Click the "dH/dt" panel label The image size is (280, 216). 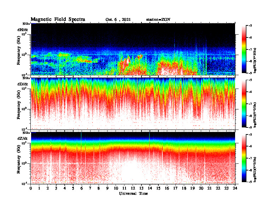tap(23, 30)
